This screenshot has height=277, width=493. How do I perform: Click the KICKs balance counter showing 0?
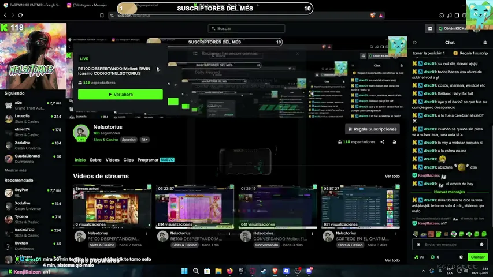tap(435, 257)
